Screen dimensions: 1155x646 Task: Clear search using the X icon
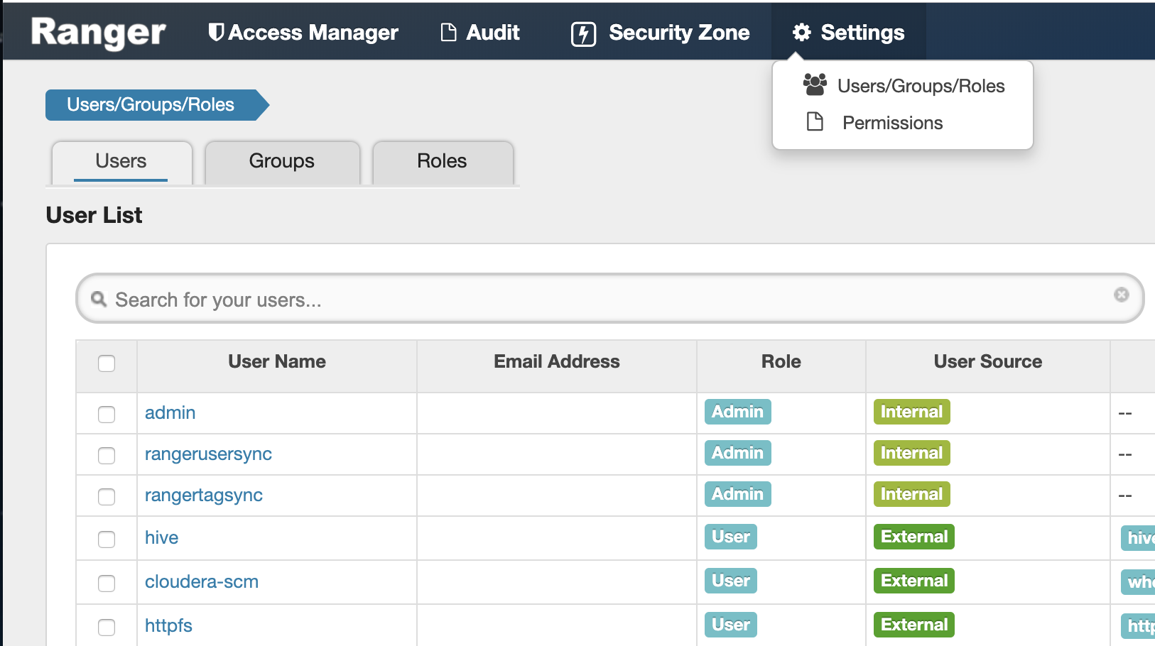(1121, 295)
